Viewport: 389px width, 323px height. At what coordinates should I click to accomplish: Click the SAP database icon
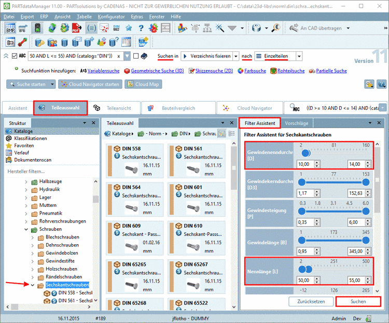143,42
